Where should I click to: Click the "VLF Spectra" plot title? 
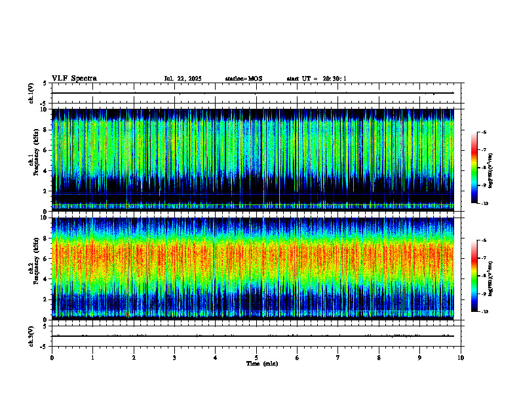74,79
